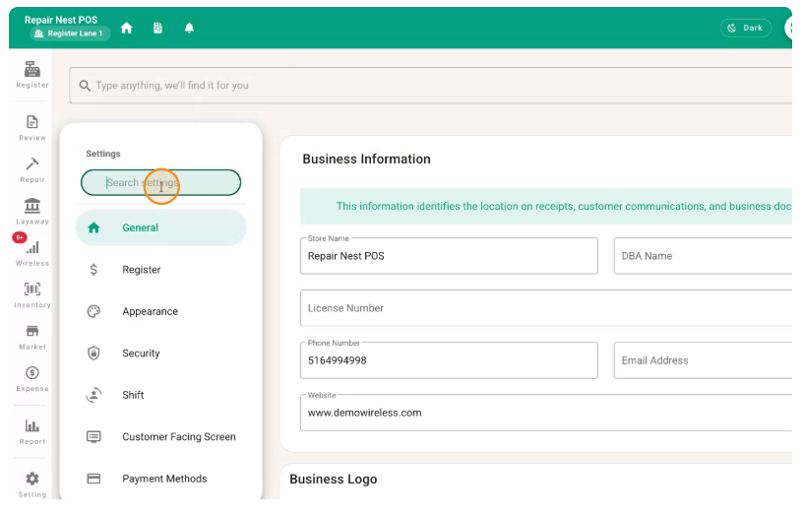Edit the Phone Number field

point(449,360)
